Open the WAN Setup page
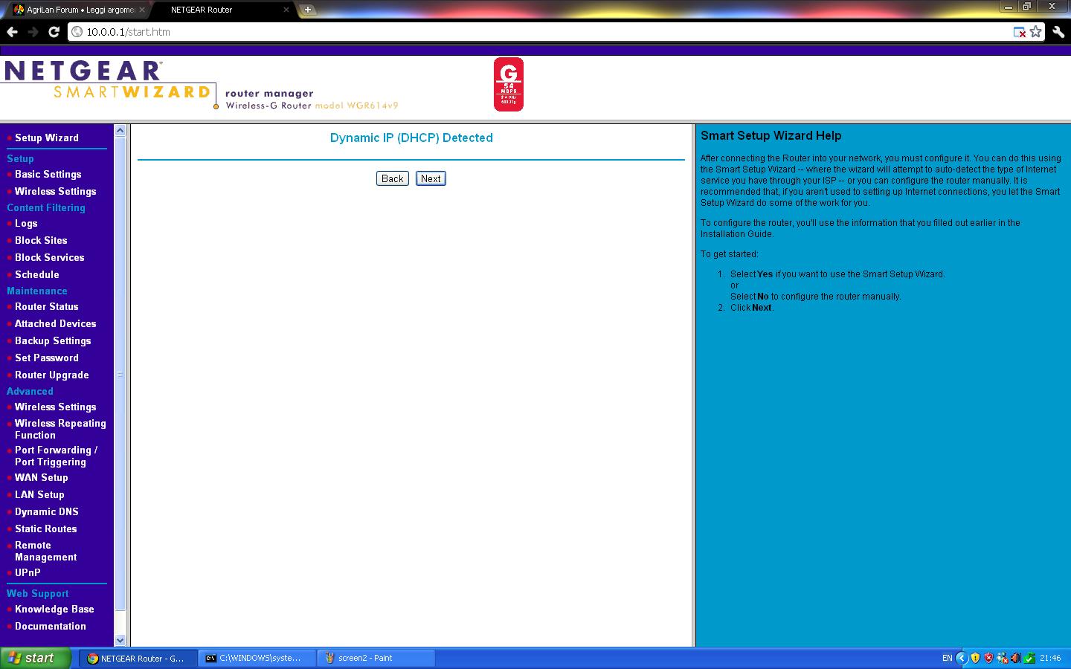The width and height of the screenshot is (1071, 669). (x=41, y=477)
